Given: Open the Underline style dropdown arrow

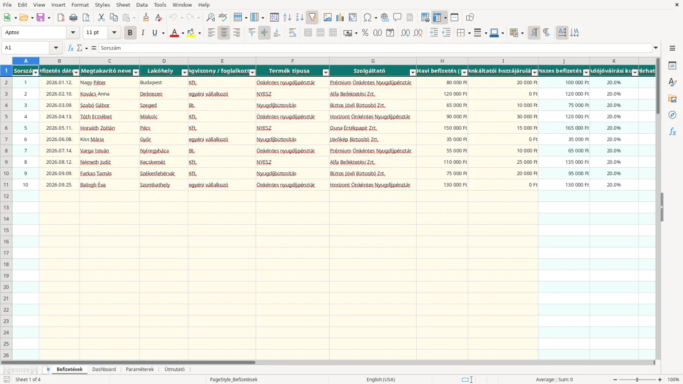Looking at the screenshot, I should coord(163,33).
